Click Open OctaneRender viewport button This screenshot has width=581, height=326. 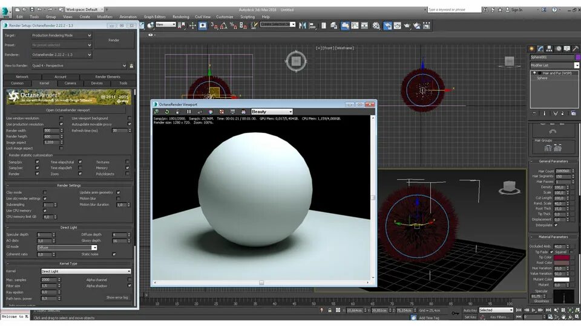click(x=68, y=110)
